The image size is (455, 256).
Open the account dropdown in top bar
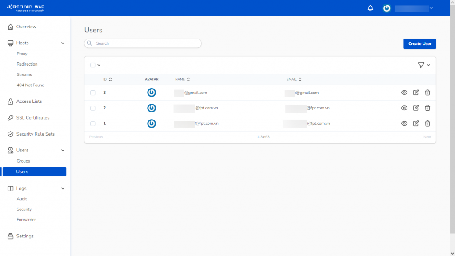431,8
